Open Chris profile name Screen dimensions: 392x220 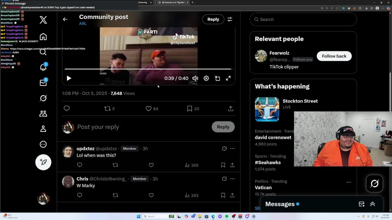[x=82, y=179]
